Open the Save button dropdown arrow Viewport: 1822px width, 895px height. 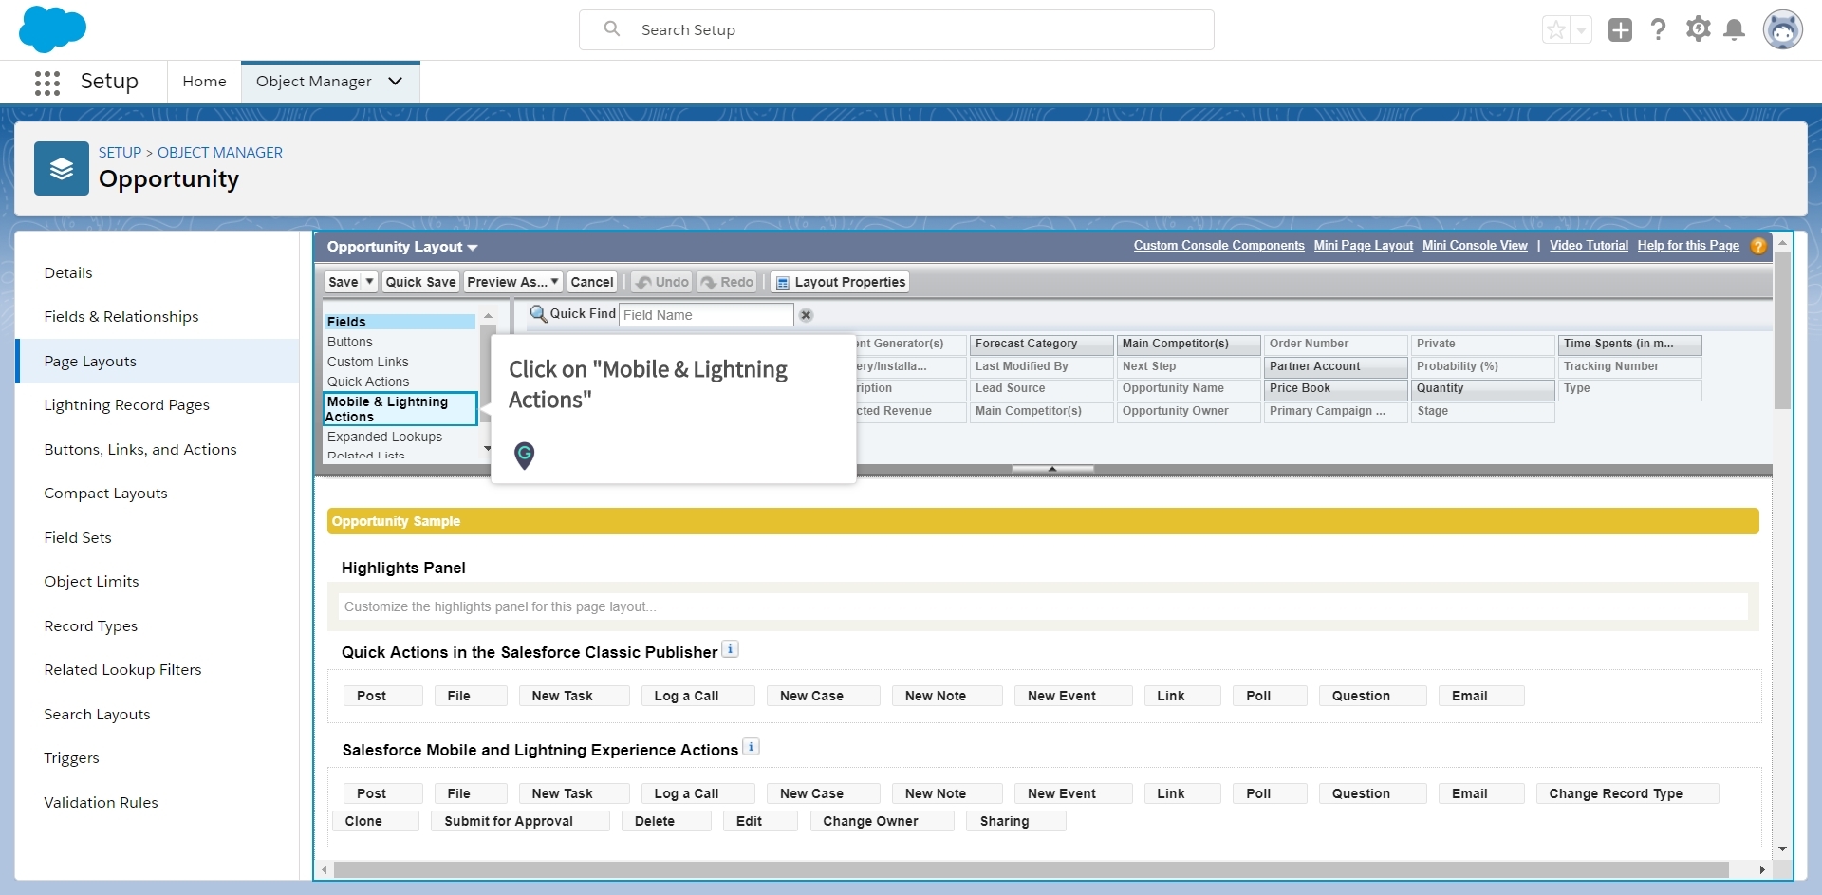(369, 282)
